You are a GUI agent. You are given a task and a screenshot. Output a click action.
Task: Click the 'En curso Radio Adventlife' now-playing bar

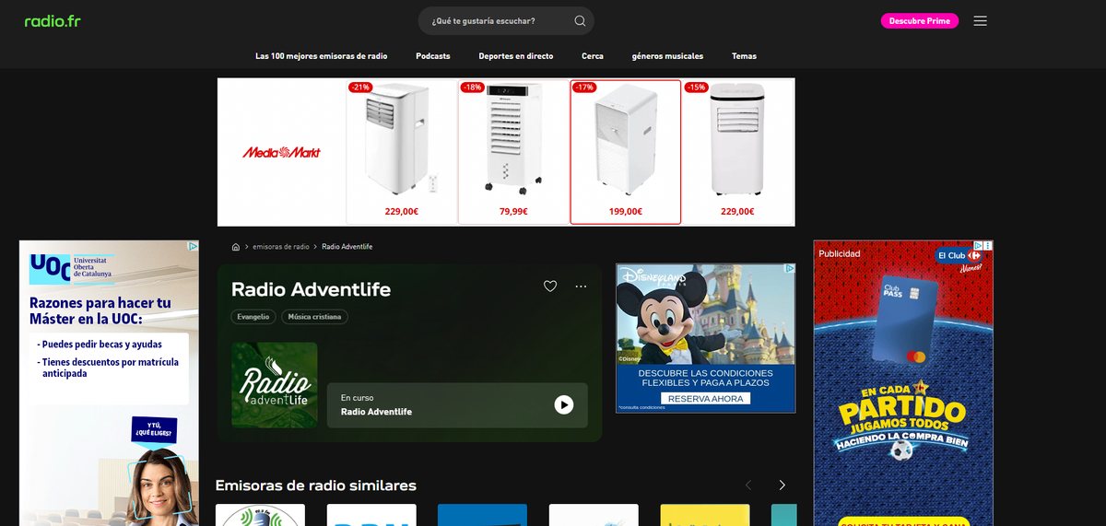[x=457, y=405]
